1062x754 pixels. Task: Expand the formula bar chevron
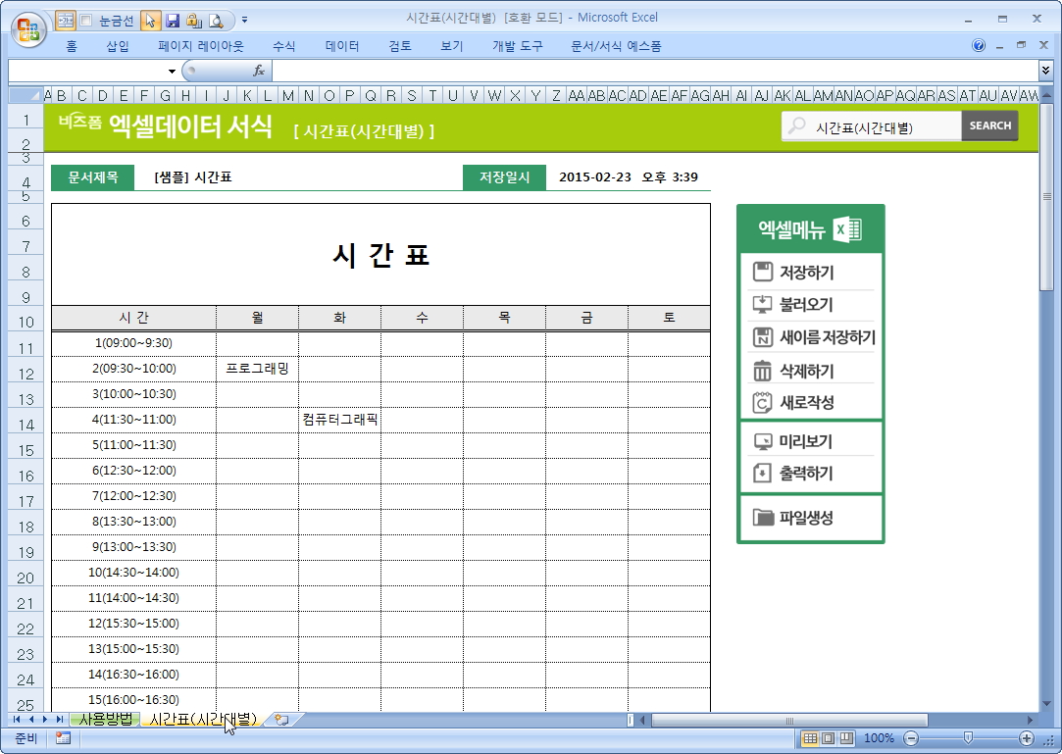[1045, 71]
